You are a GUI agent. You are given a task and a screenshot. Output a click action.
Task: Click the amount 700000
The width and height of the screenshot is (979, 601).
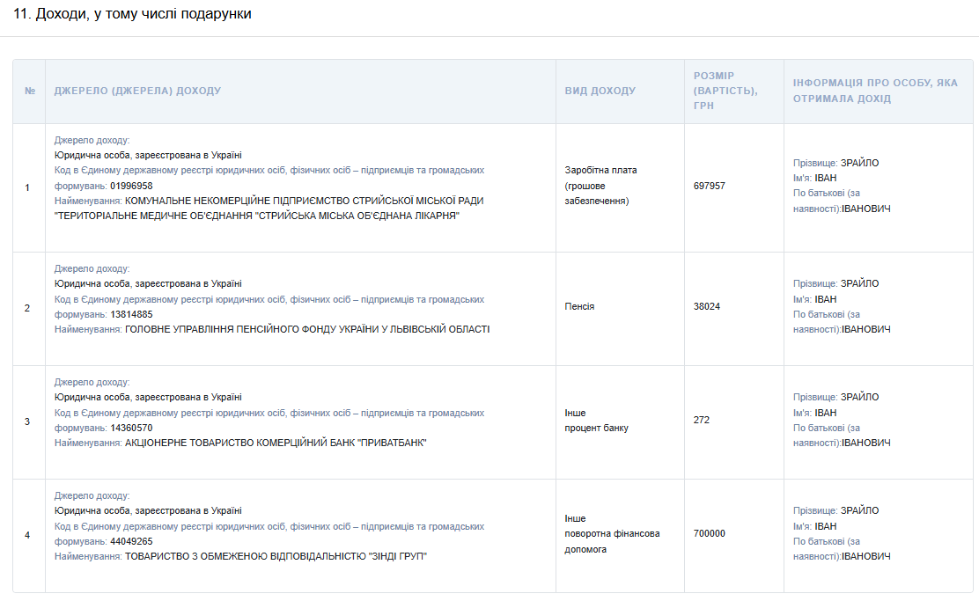coord(710,533)
